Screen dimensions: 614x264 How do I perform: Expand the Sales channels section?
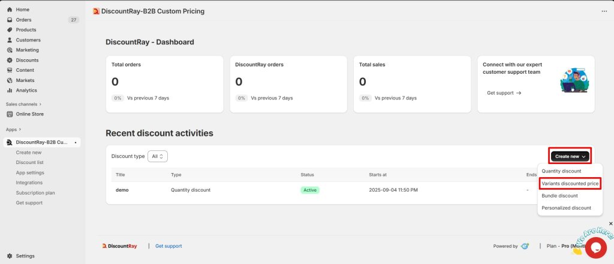23,104
